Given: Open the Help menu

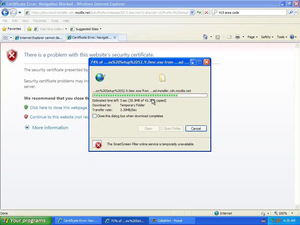Looking at the screenshot, I should pyautogui.click(x=66, y=21).
